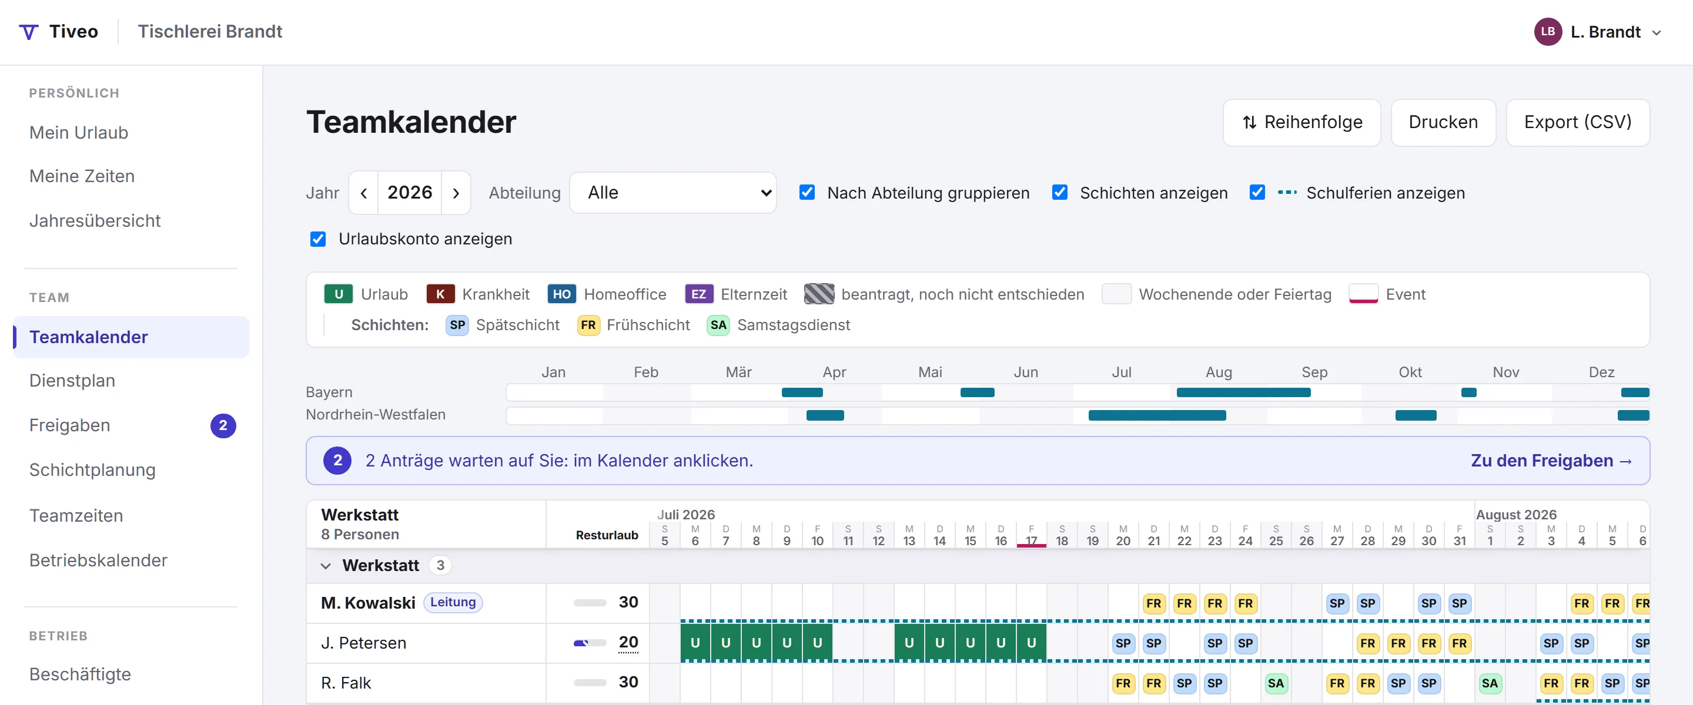Viewport: 1693px width, 705px height.
Task: Click the Drucken button
Action: tap(1443, 123)
